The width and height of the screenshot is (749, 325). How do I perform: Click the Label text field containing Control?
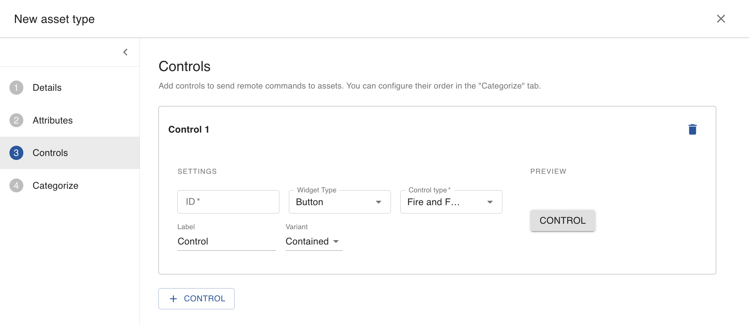[226, 241]
